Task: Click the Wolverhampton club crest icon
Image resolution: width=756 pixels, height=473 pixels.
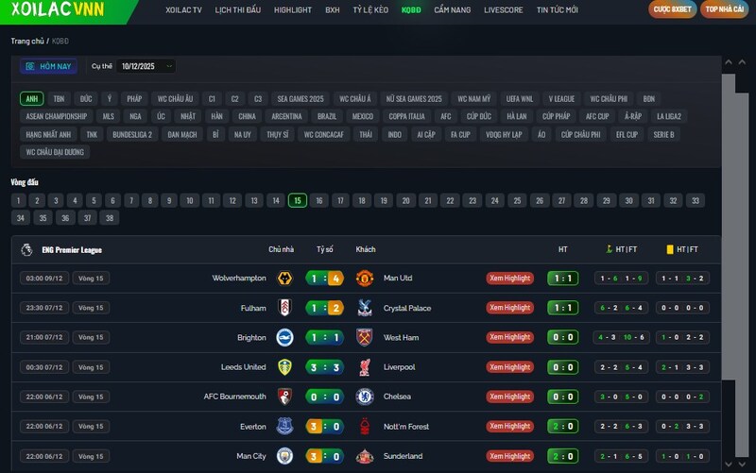Action: coord(284,279)
